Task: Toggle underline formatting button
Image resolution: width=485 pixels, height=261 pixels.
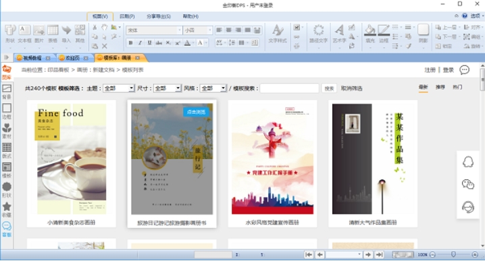Action: tap(150, 43)
